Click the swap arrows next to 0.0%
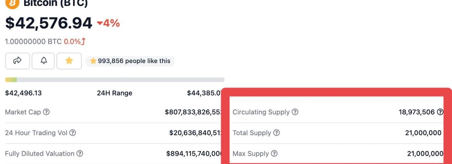Viewport: 452px width, 164px height. coord(83,41)
